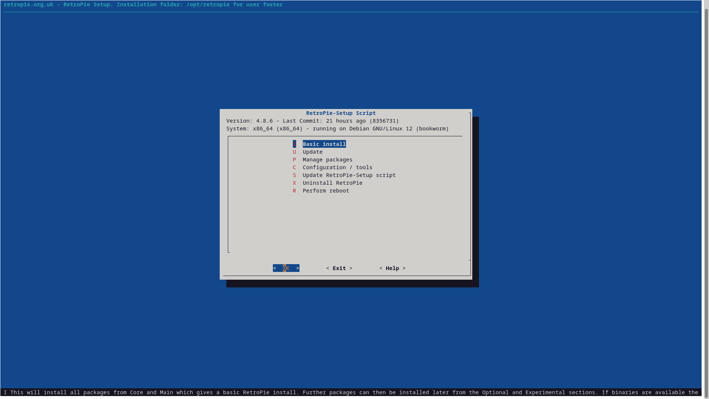Click the red S shortcut letter
The height and width of the screenshot is (399, 709).
pyautogui.click(x=294, y=175)
